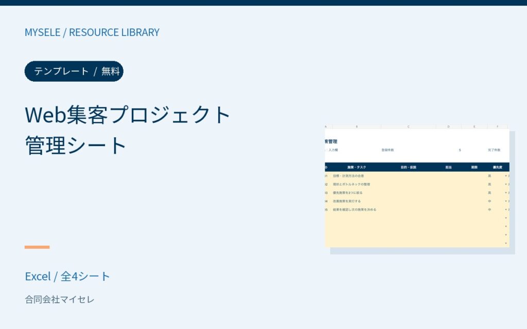The image size is (527, 329).
Task: Select the 担当 column header in the preview
Action: [x=448, y=167]
